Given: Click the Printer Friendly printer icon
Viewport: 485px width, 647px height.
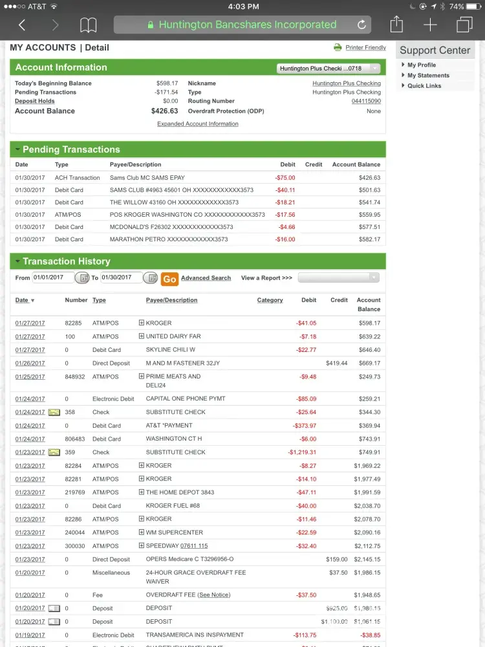Looking at the screenshot, I should (338, 47).
